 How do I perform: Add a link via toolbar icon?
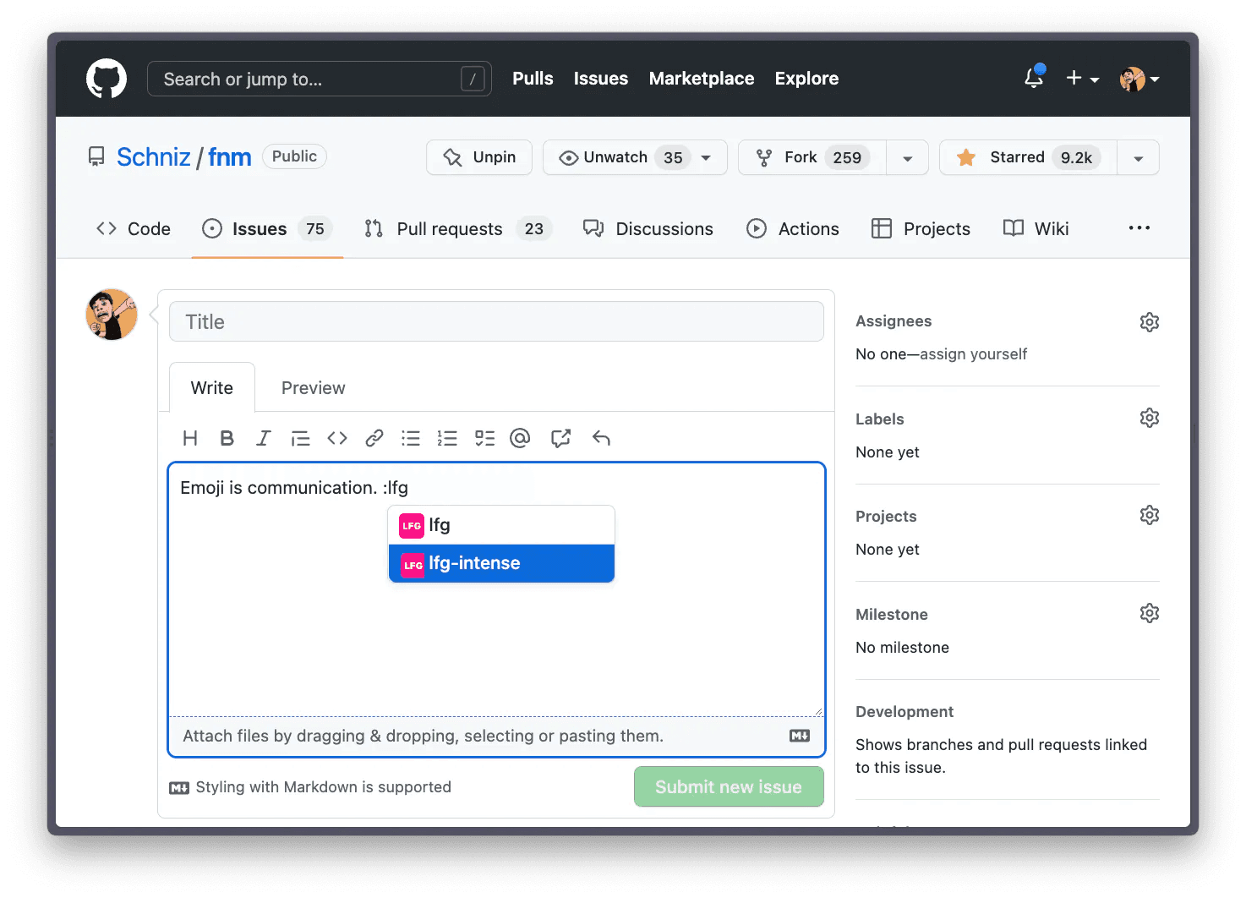click(x=374, y=438)
